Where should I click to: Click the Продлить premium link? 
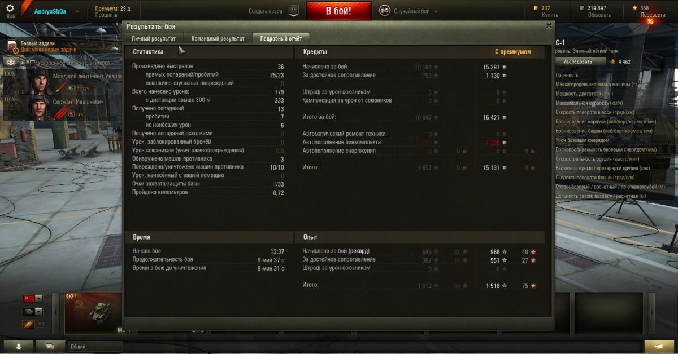coord(106,15)
